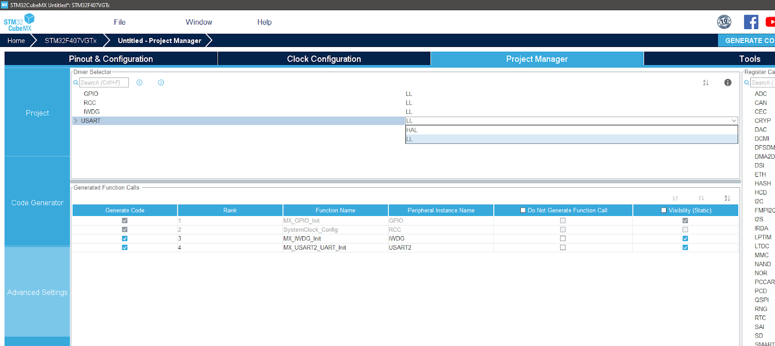Select I2C in the Register Callback list
775x346 pixels.
point(759,201)
